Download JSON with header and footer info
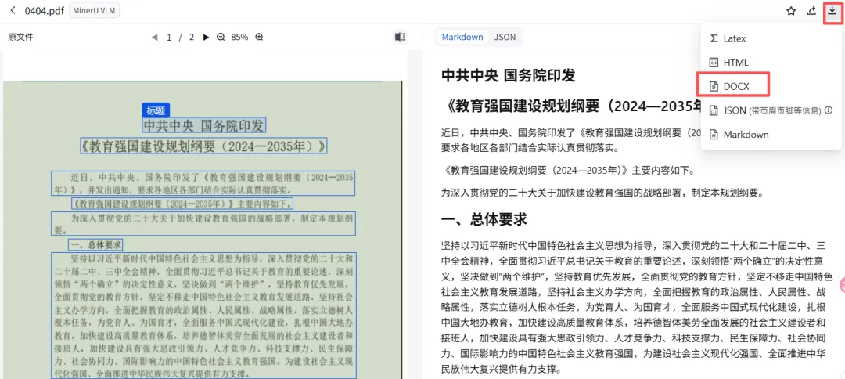845x379 pixels. [771, 110]
